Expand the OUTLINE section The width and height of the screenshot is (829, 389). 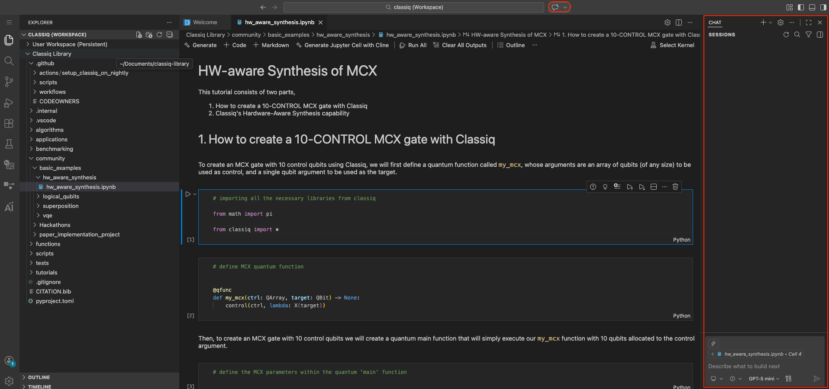pyautogui.click(x=39, y=377)
